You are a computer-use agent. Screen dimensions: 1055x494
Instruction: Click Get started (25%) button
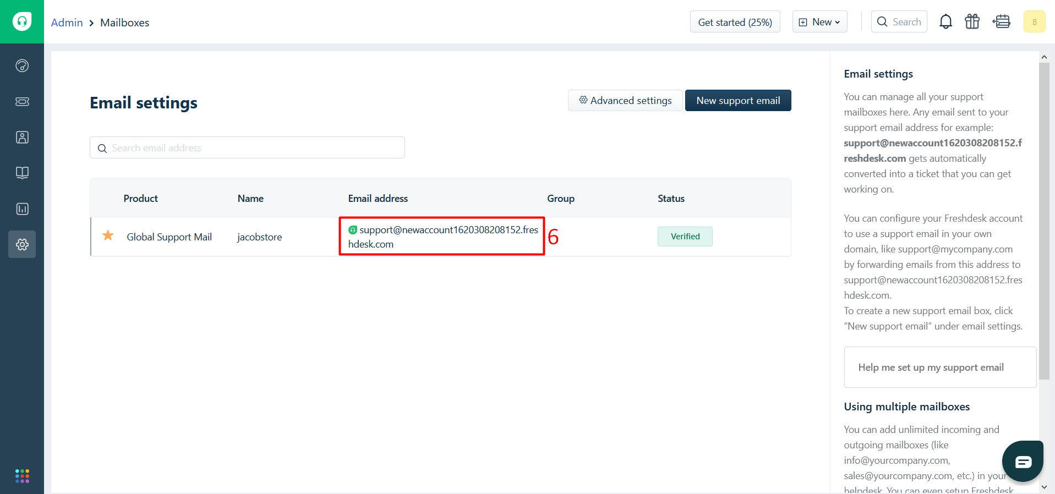(735, 22)
